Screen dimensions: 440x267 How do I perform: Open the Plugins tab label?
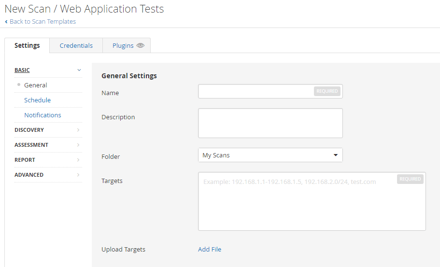[123, 45]
